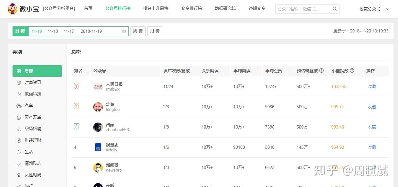This screenshot has height=187, width=398.
Task: Click 收藏 for 冷兔
Action: click(372, 107)
